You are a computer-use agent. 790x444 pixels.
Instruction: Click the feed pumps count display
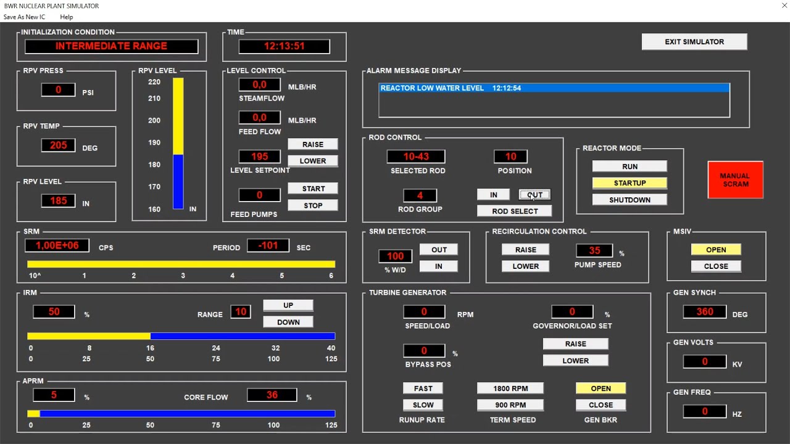[259, 195]
